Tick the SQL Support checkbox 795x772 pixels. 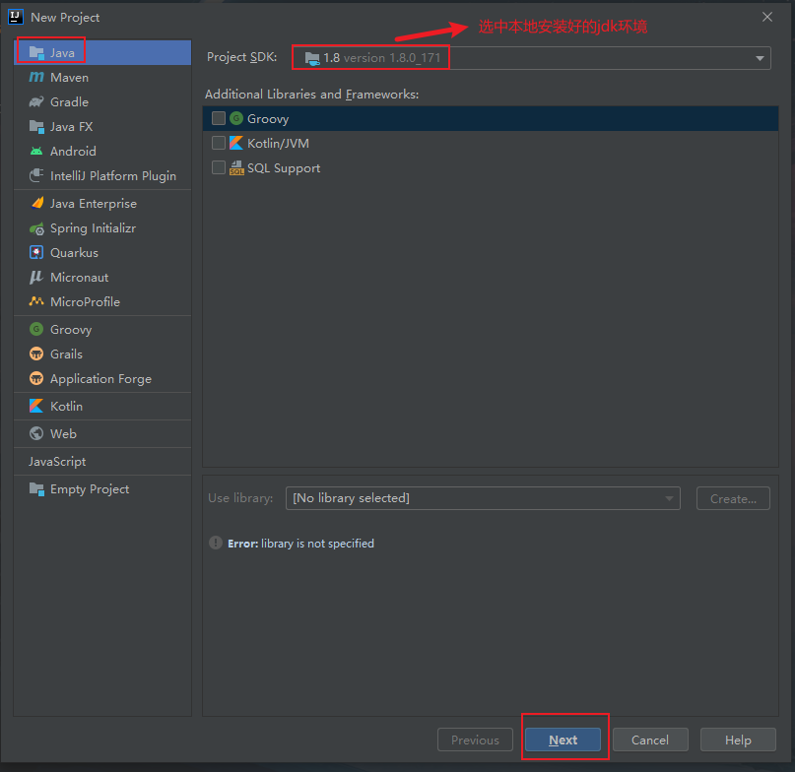[219, 168]
